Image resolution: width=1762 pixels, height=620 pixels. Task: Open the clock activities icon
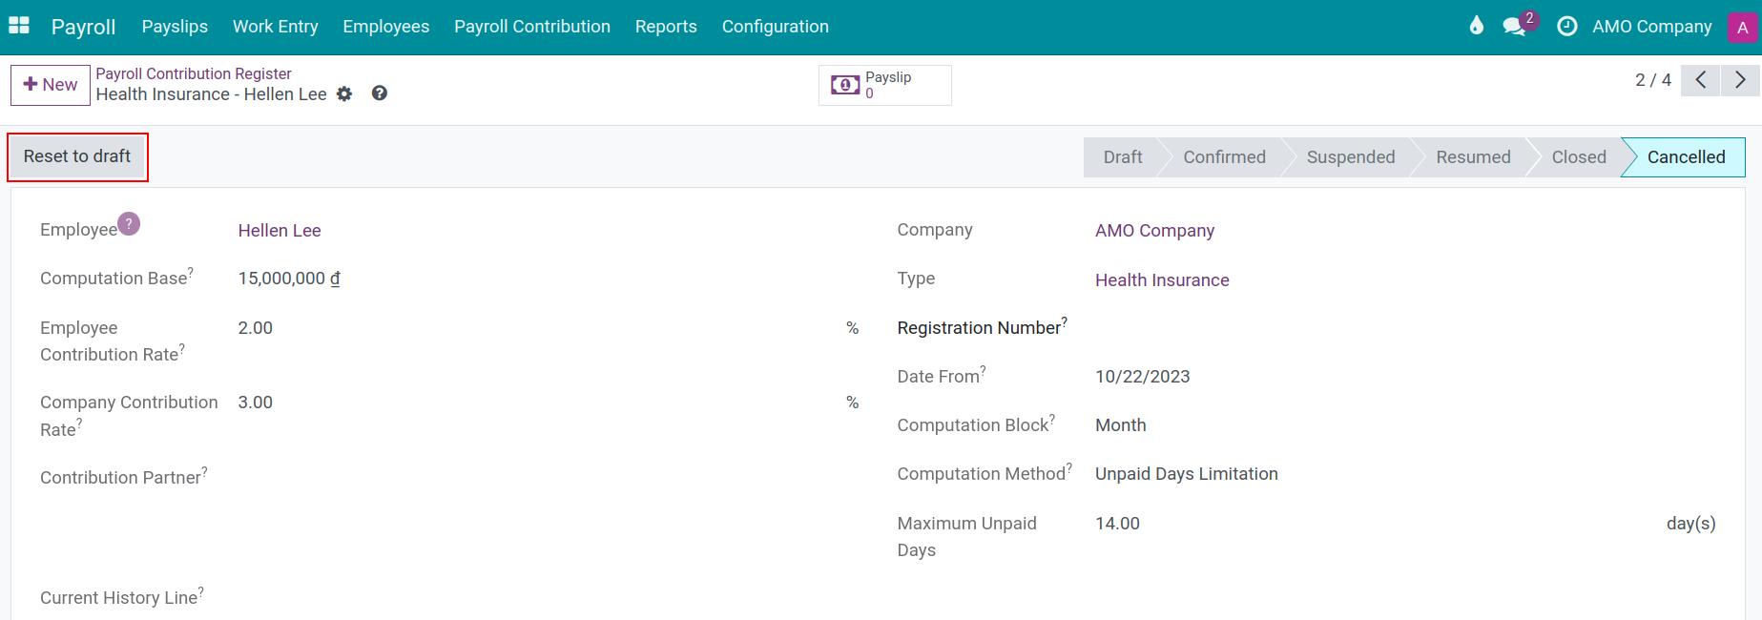[1566, 27]
